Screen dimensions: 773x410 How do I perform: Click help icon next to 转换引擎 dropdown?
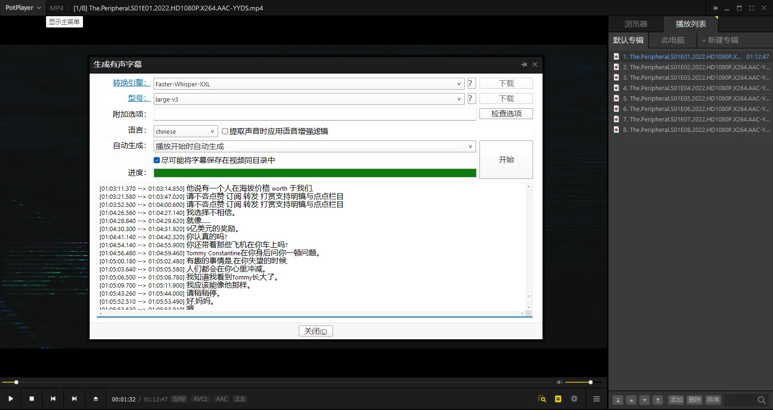[x=471, y=84]
